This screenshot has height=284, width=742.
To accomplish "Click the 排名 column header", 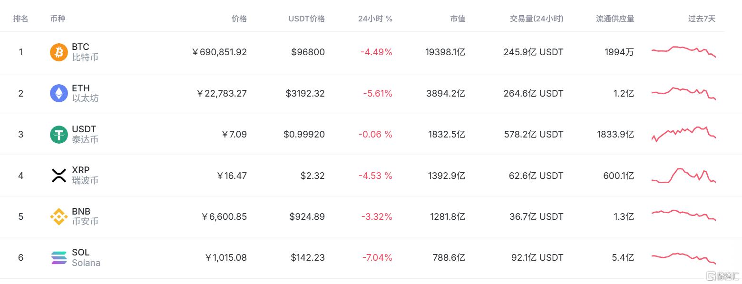I will (21, 19).
